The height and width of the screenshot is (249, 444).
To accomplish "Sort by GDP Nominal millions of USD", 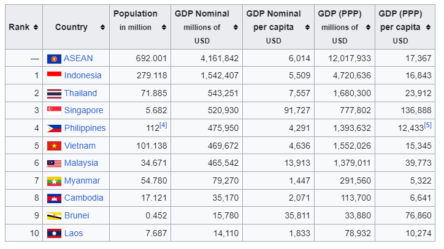I will [x=235, y=28].
